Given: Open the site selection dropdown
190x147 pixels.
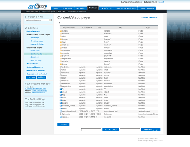Looking at the screenshot, I should click(50, 20).
